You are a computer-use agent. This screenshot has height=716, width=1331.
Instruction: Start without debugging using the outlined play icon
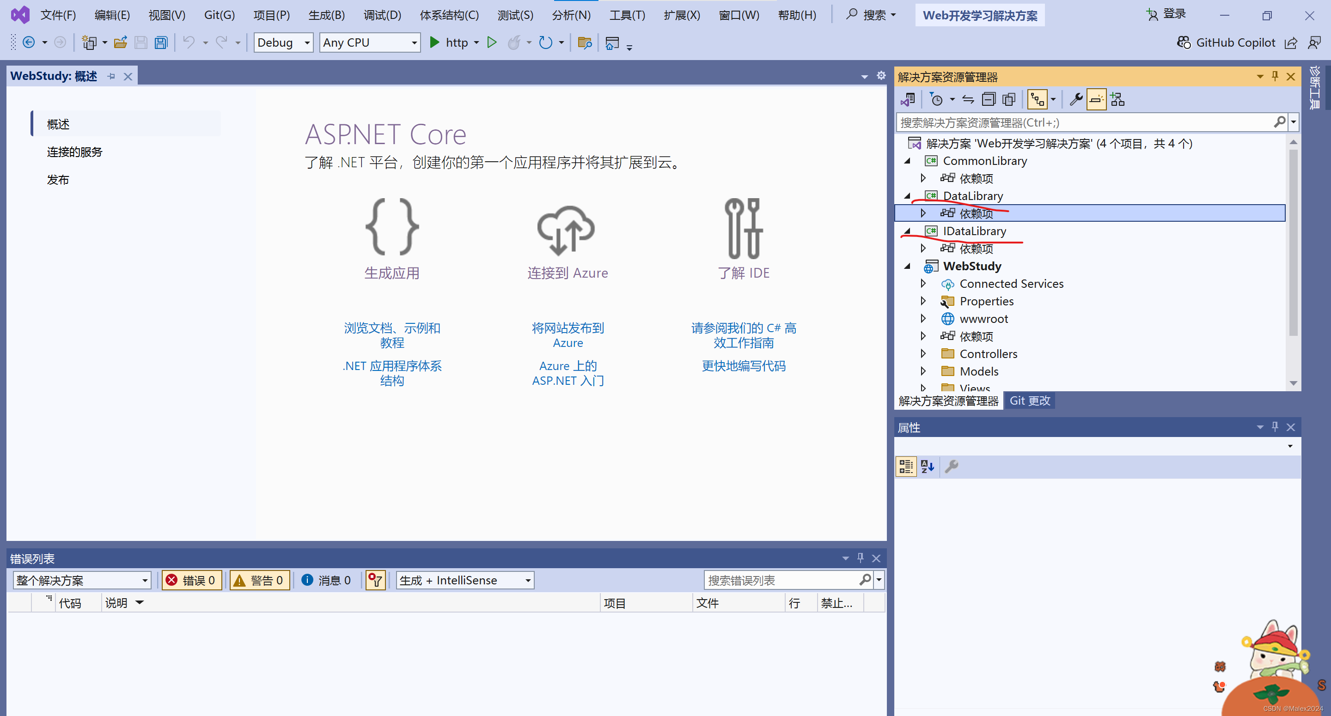click(492, 42)
